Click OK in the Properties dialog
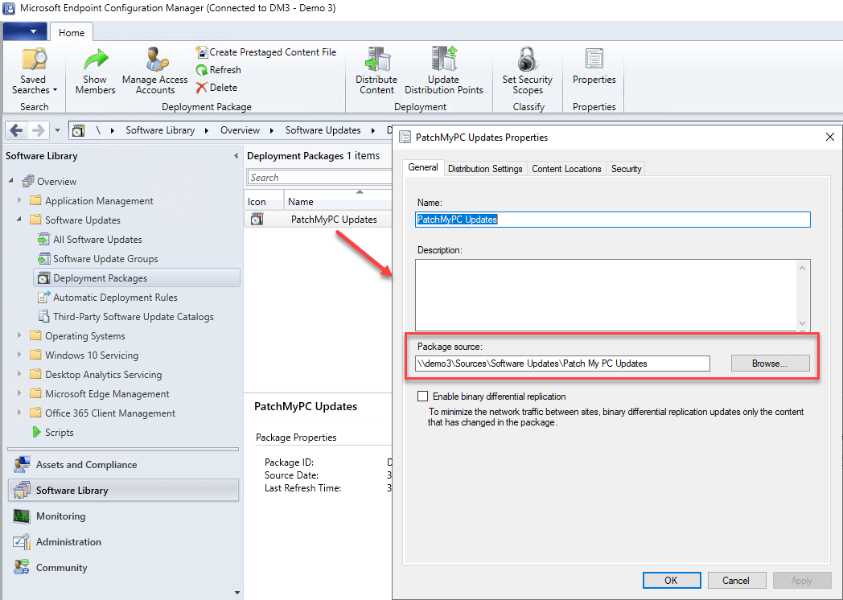The width and height of the screenshot is (843, 600). (x=672, y=581)
